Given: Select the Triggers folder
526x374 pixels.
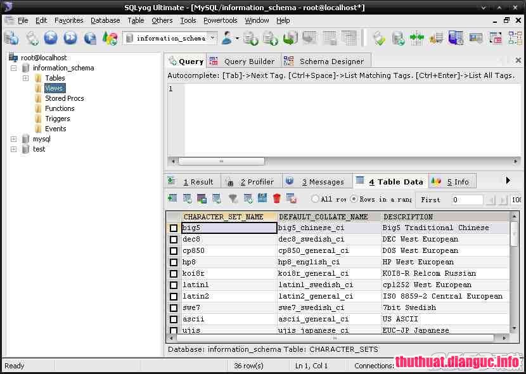Looking at the screenshot, I should click(58, 119).
